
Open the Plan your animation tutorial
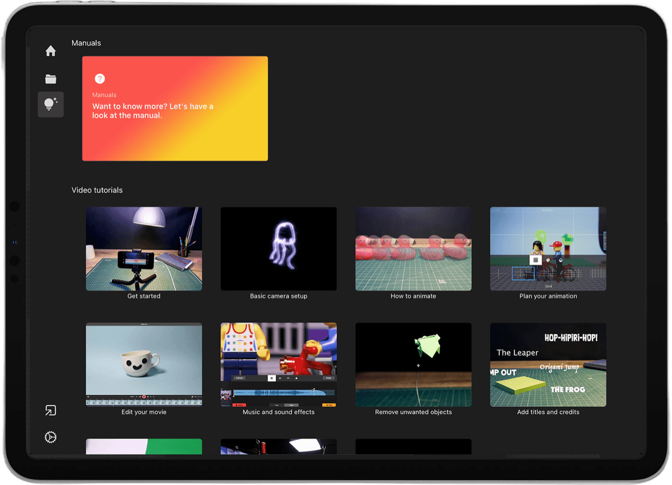coord(548,248)
